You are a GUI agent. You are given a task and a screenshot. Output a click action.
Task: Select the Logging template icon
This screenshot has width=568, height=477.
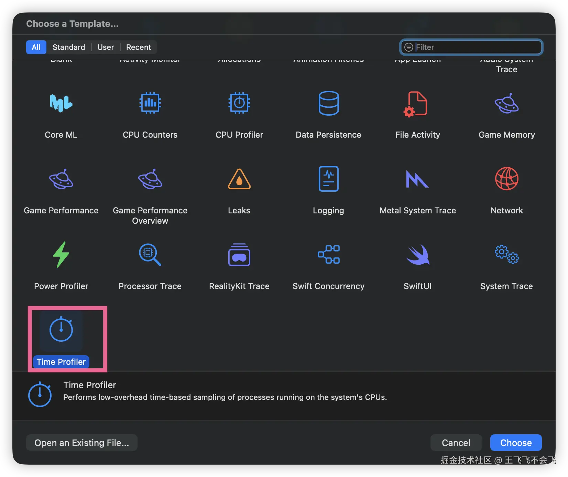[329, 179]
